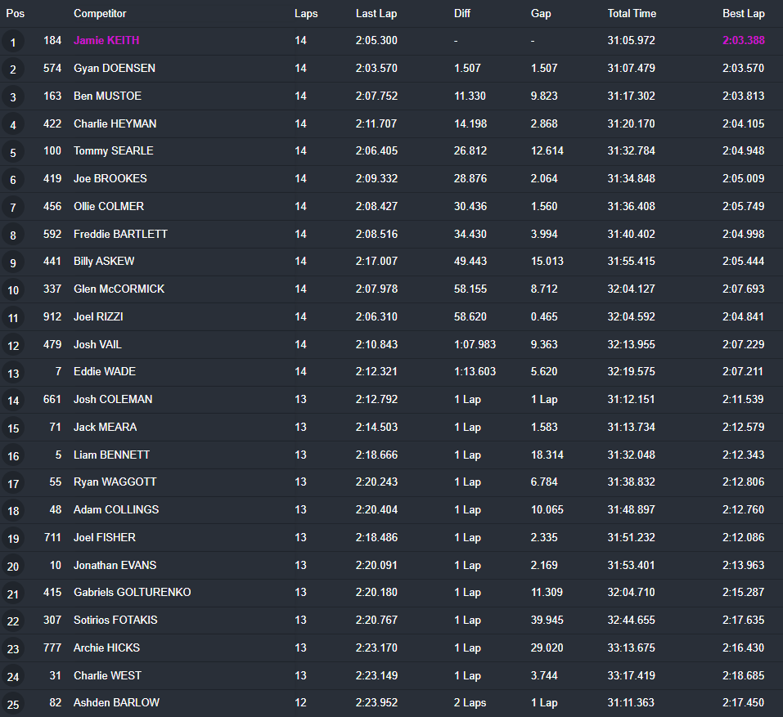Click the position 21 circle badge

tap(13, 594)
